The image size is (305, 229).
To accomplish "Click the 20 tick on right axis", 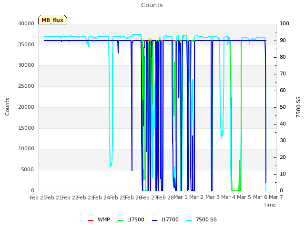I will (x=283, y=157).
